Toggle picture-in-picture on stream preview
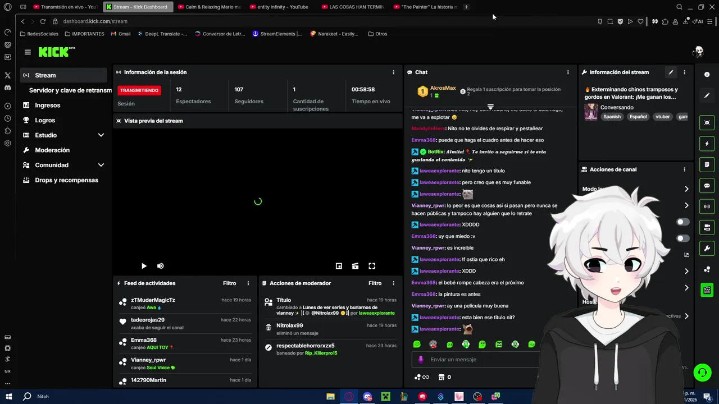 coord(339,267)
